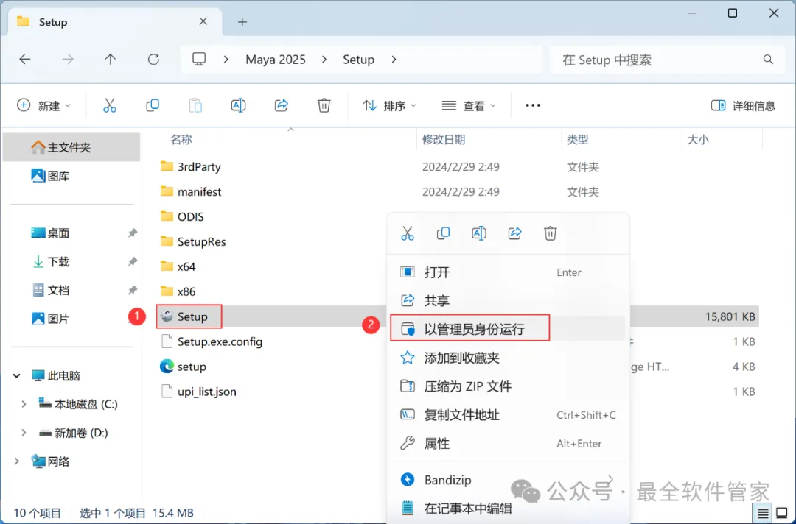Viewport: 796px width, 524px height.
Task: Click the toolbar Paste icon
Action: pos(195,105)
